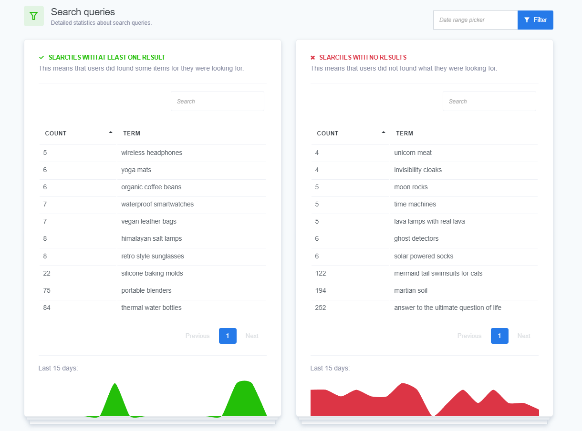The width and height of the screenshot is (582, 431).
Task: Select 'portable blenders' term
Action: pos(146,290)
